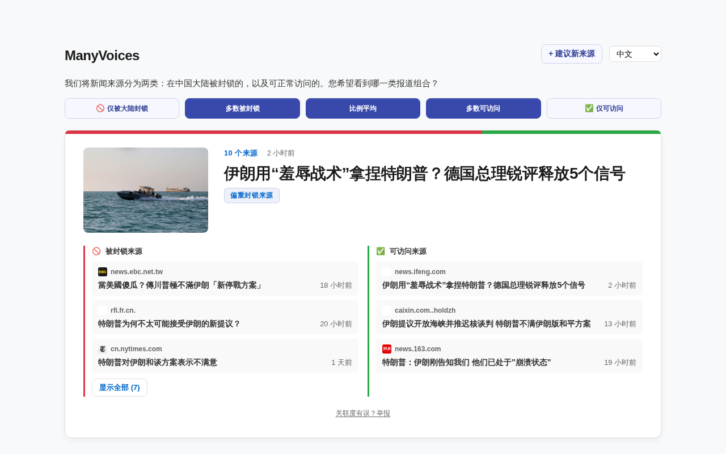Click the 关联度有误？举报 report link
The image size is (726, 454).
pyautogui.click(x=363, y=413)
